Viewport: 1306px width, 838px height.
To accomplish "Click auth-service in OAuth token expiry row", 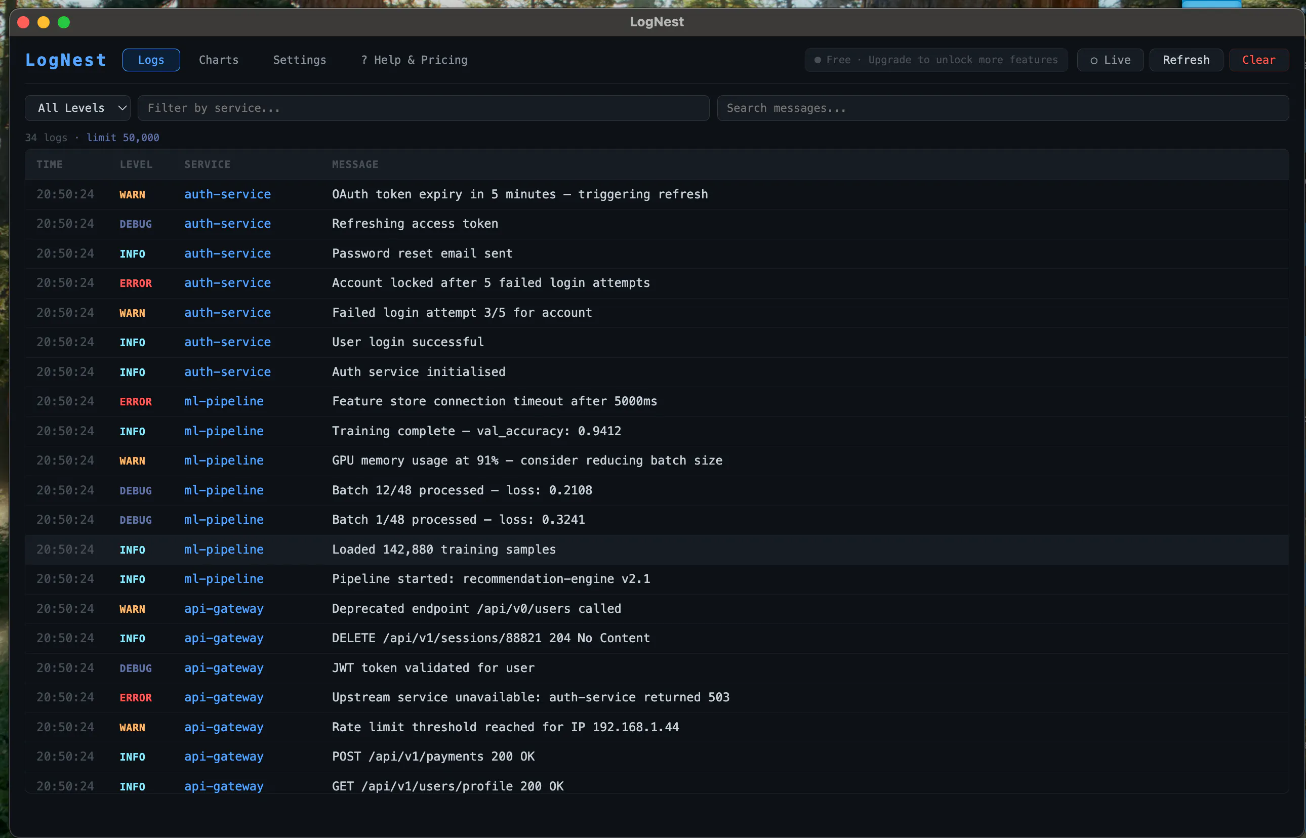I will coord(227,194).
